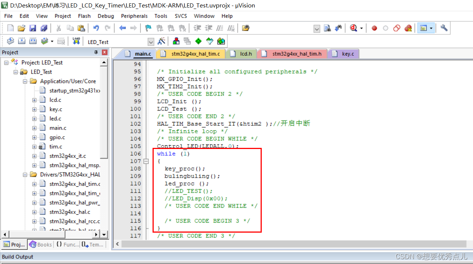Toggle a bookmark with the flag icon
473x264 pixels.
coord(148,28)
